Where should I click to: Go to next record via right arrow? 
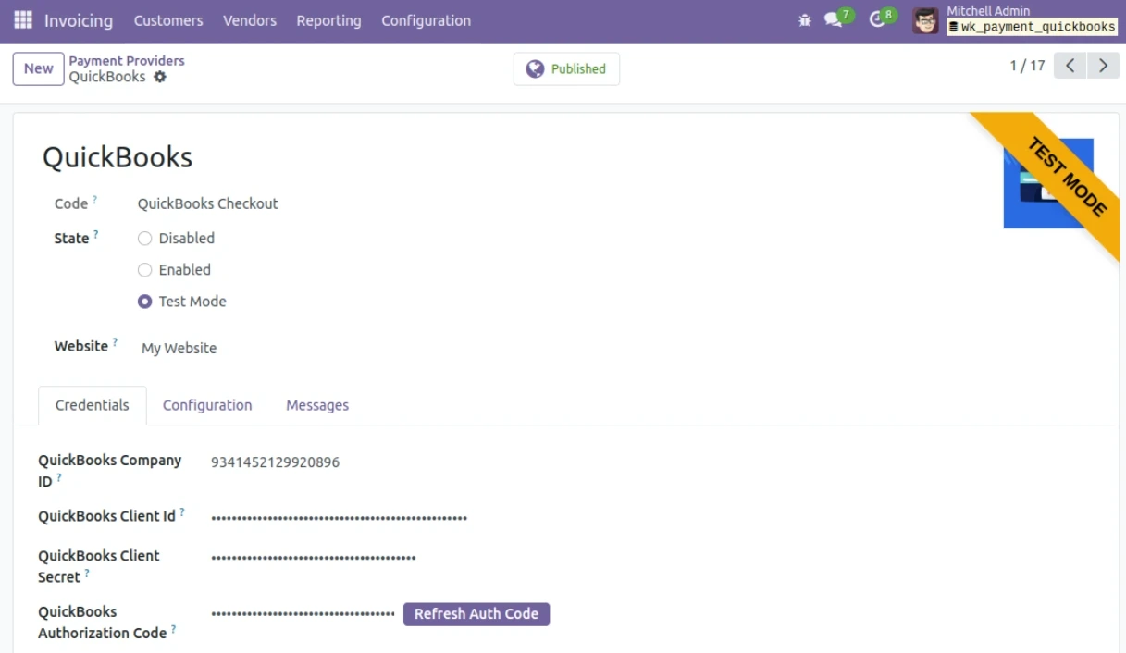pyautogui.click(x=1102, y=65)
